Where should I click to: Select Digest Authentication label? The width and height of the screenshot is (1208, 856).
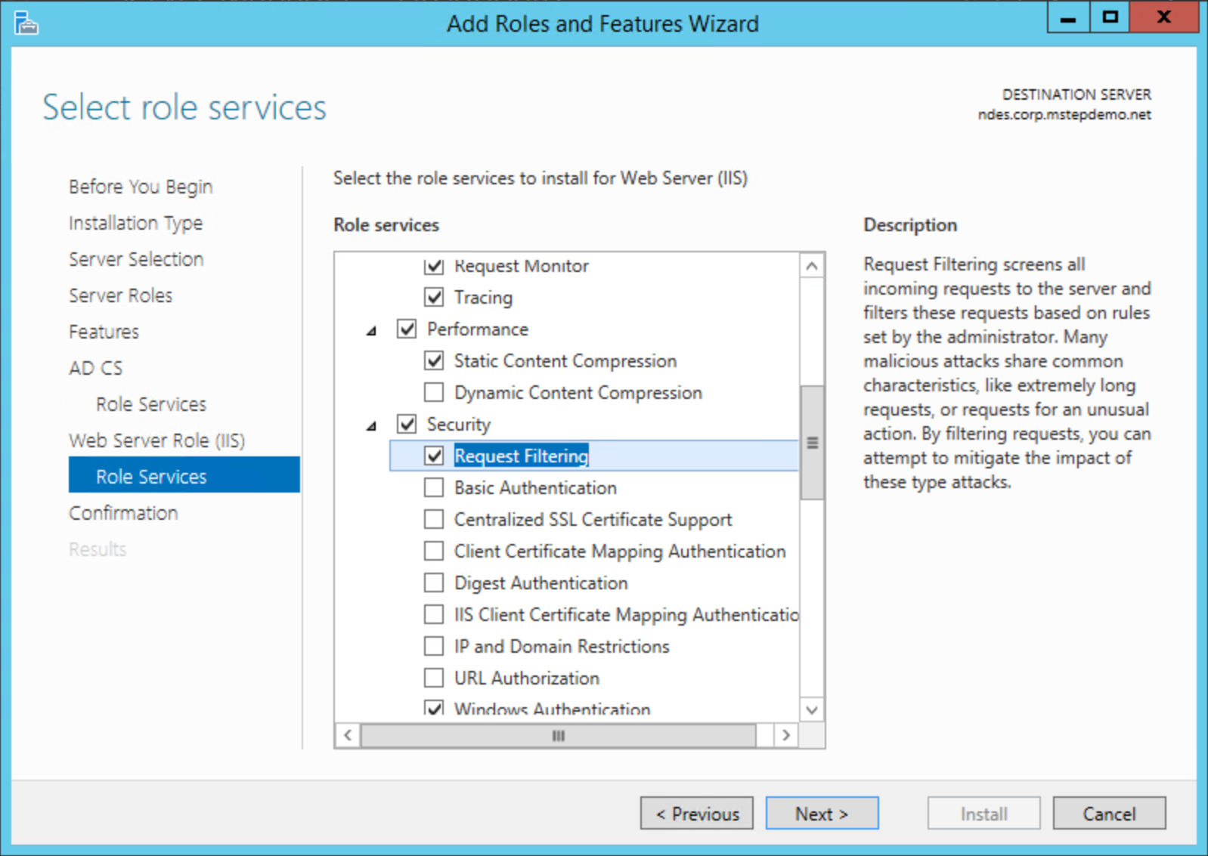541,583
